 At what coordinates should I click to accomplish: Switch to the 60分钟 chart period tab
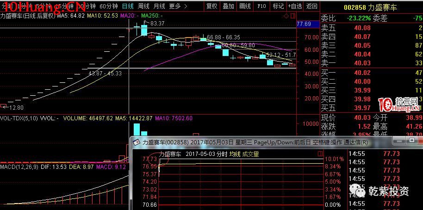[x=108, y=6]
